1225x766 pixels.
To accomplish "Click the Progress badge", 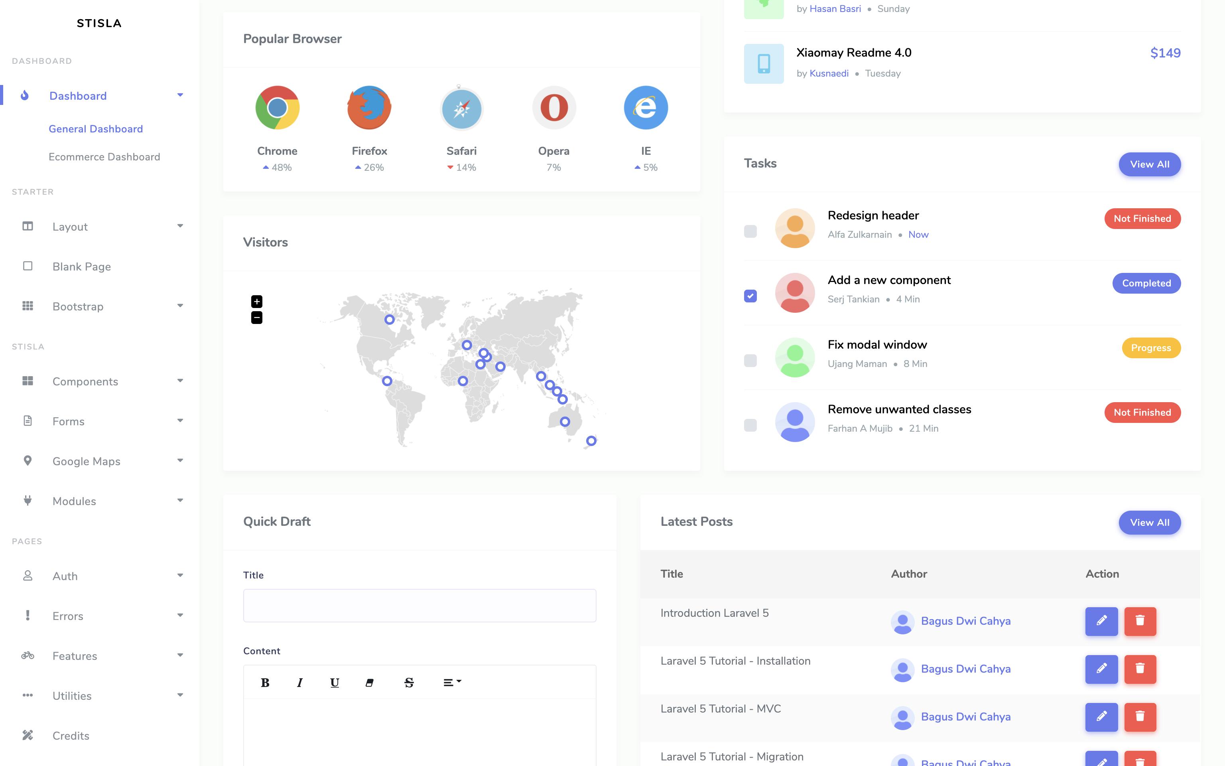I will (1151, 347).
